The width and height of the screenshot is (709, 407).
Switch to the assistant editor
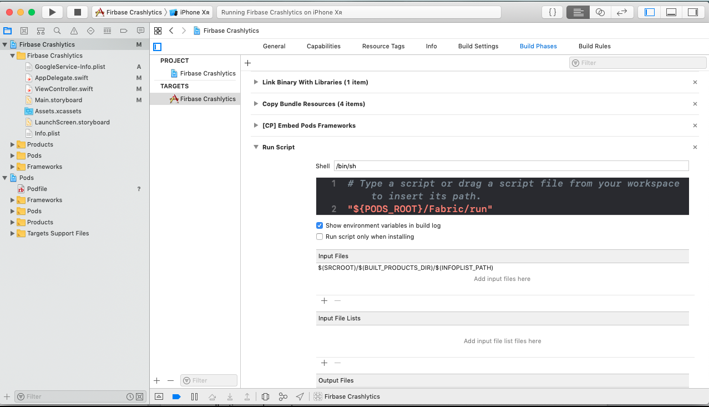coord(600,12)
